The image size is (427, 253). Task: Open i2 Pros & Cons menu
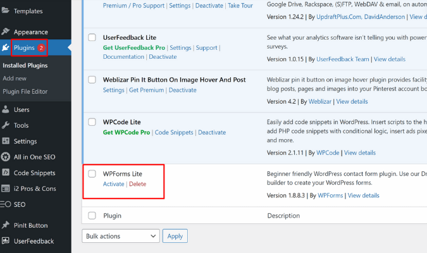[35, 188]
